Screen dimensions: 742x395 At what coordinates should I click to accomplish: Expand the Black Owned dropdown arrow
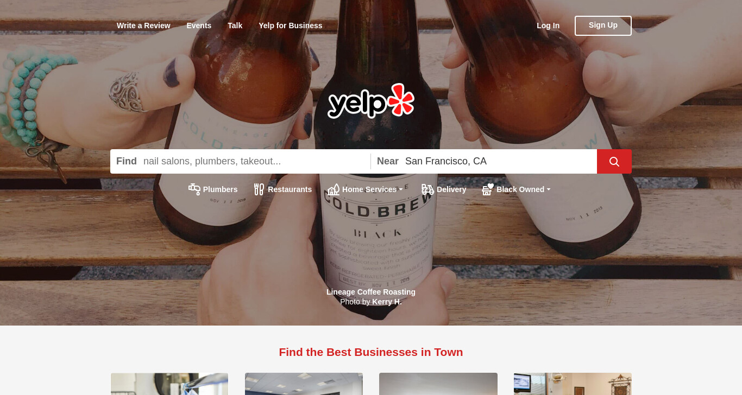point(549,189)
